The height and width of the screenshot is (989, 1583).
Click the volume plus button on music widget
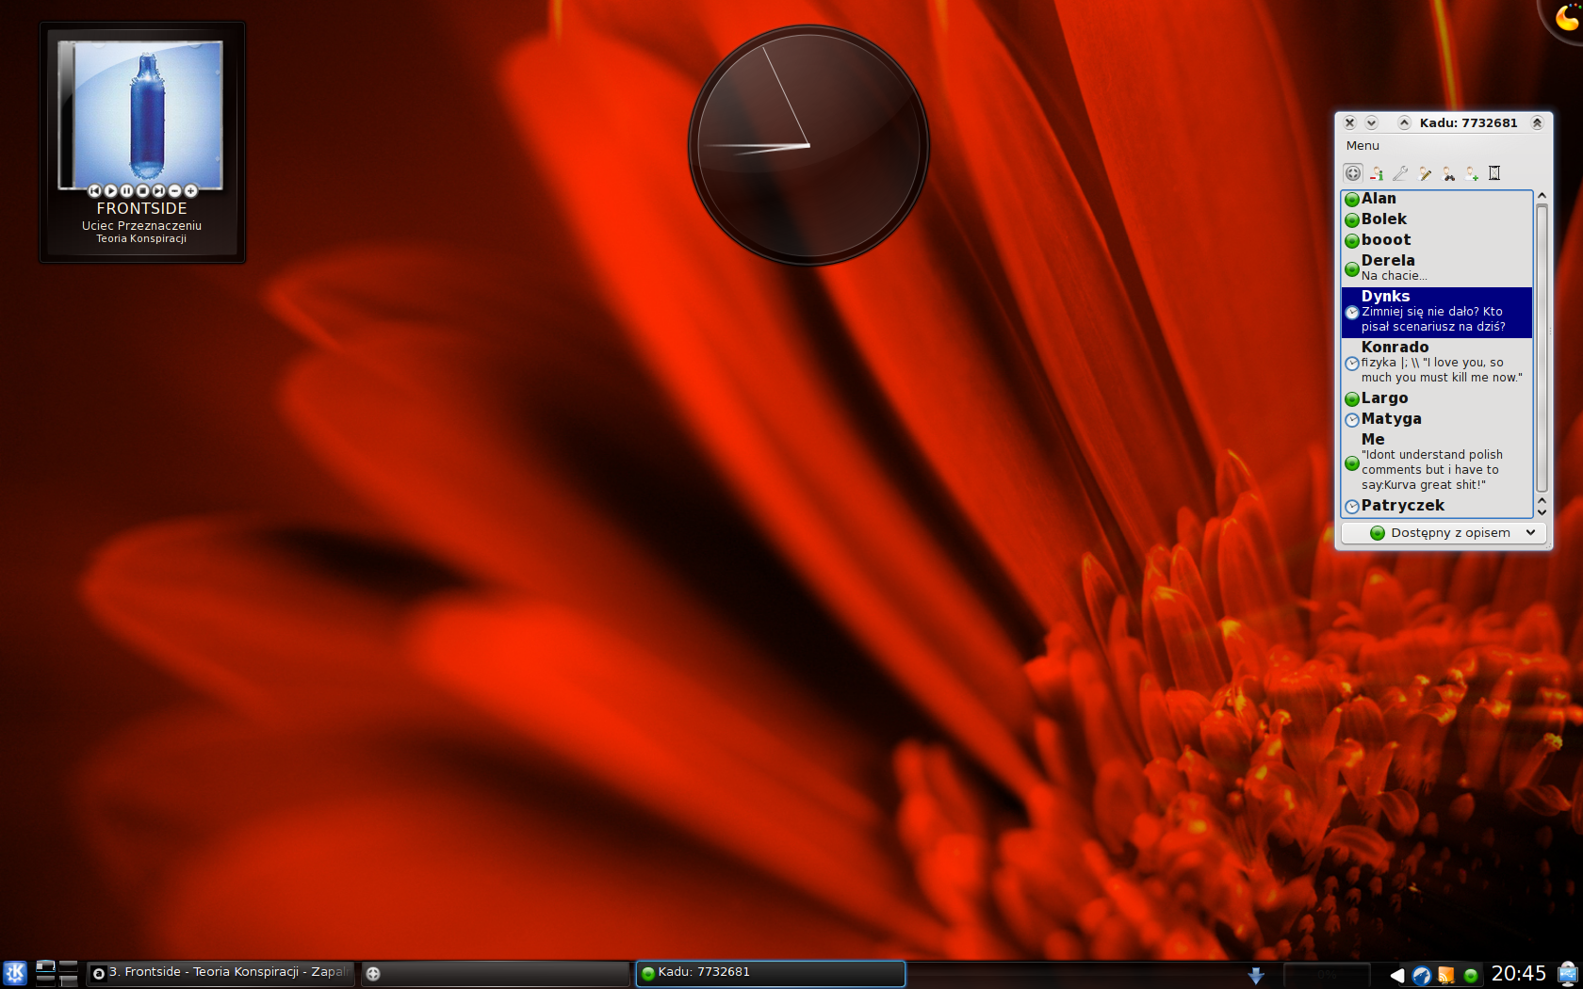(190, 191)
